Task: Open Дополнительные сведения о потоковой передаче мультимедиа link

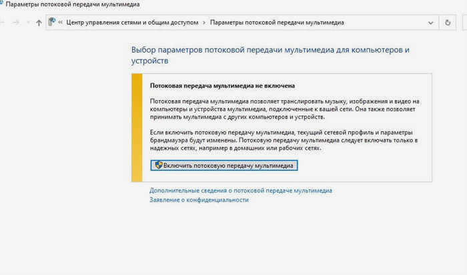Action: tap(241, 190)
